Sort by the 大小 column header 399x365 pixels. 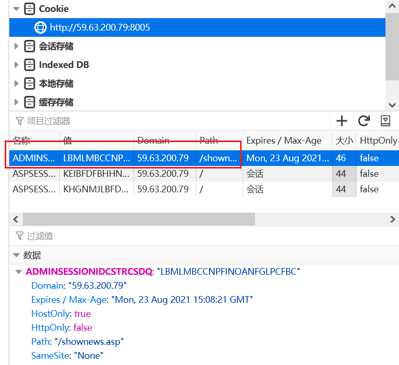[344, 140]
